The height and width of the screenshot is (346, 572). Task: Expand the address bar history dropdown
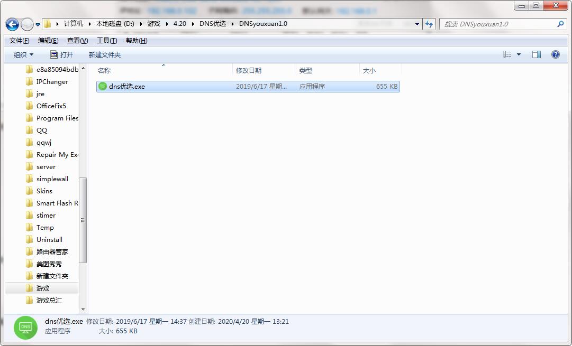click(417, 24)
